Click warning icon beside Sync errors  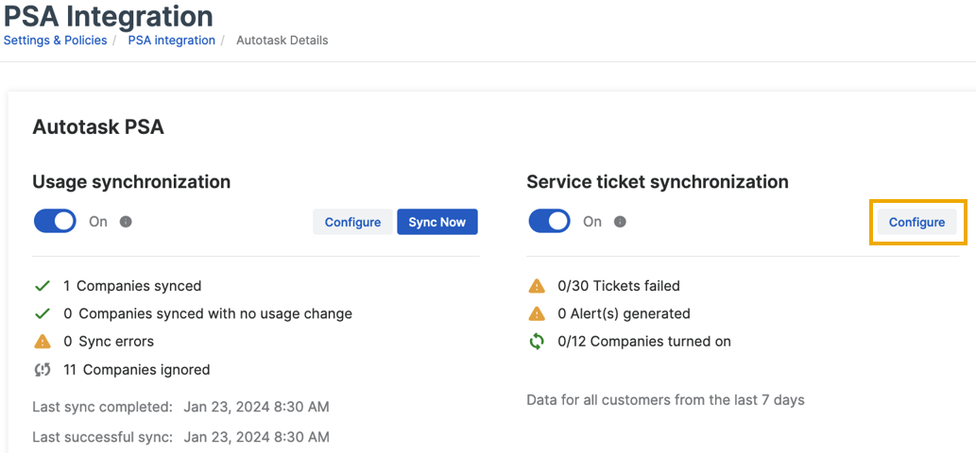tap(42, 341)
